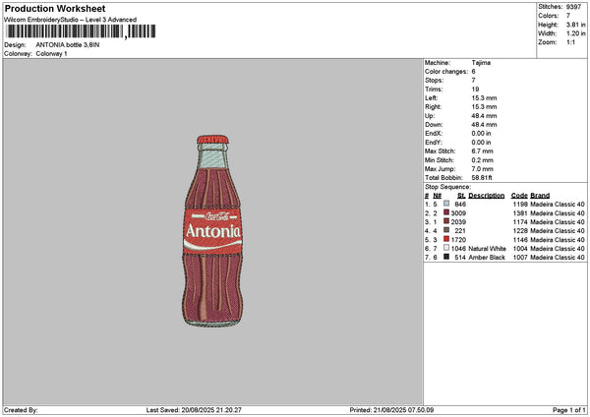Click the Down value 48.4 mm
Screen dimensions: 590x417
pyautogui.click(x=484, y=125)
